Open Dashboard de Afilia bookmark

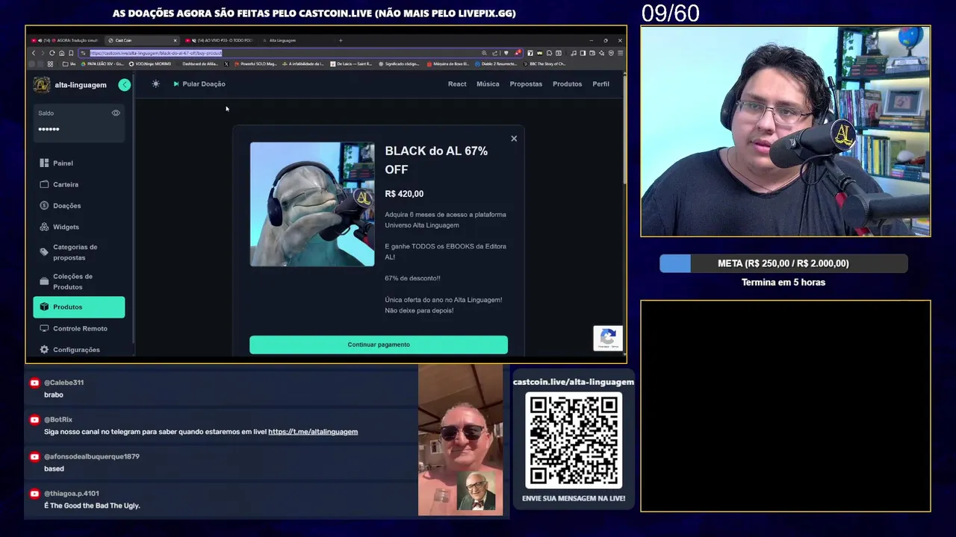(199, 64)
